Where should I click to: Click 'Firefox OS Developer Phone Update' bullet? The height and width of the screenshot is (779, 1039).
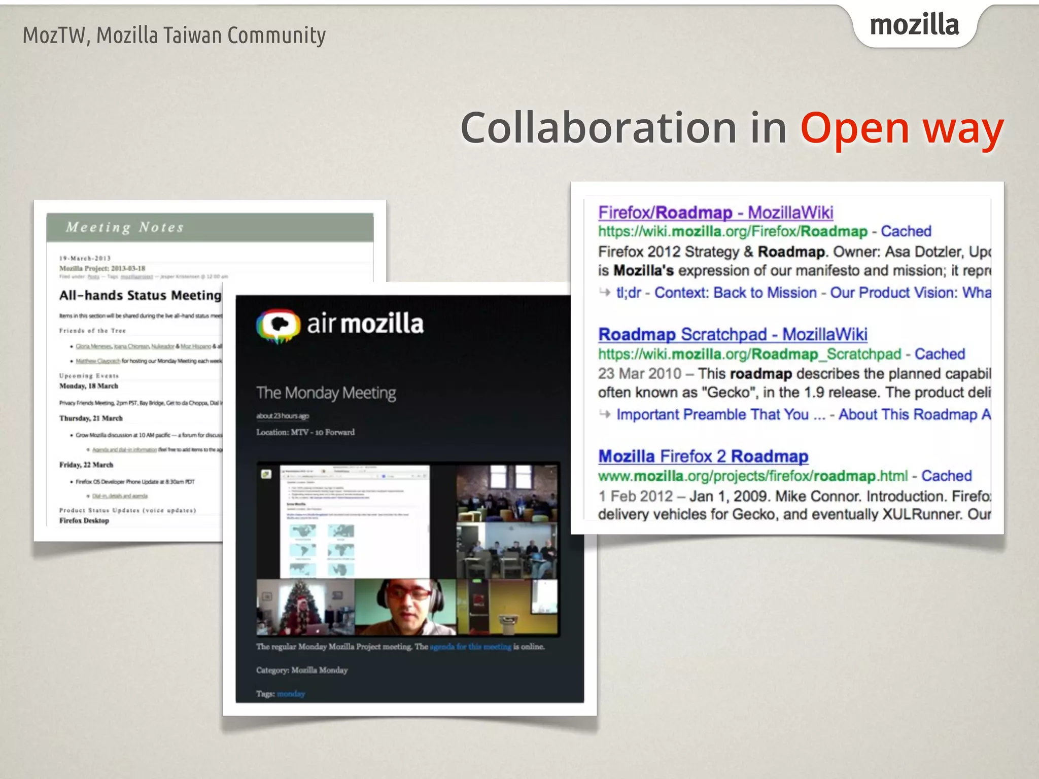tap(135, 482)
